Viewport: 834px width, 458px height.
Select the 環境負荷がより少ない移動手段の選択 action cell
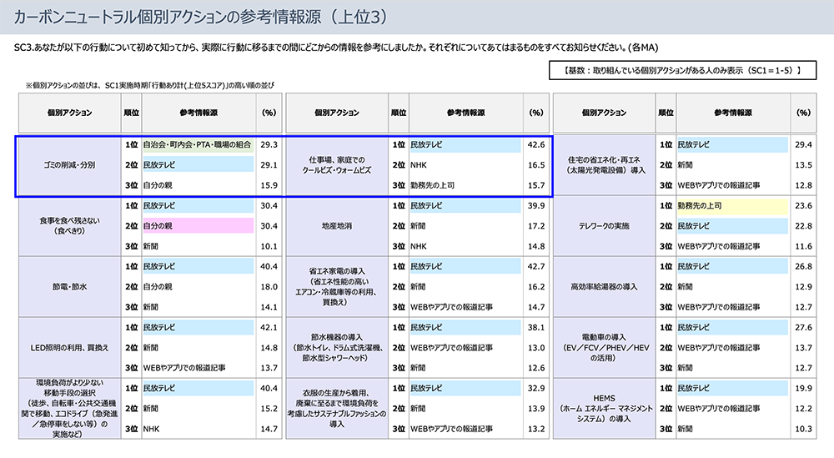click(x=70, y=409)
